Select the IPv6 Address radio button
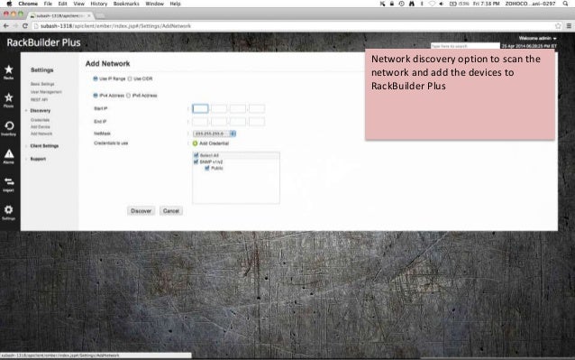This screenshot has height=360, width=575. point(128,96)
